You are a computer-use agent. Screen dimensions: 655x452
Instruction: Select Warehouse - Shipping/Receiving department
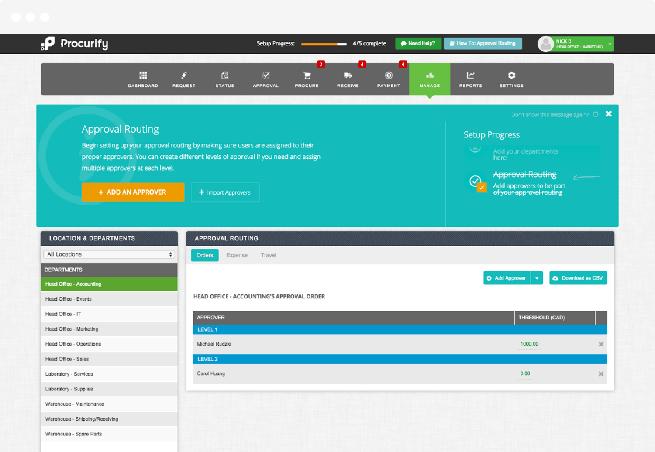coord(109,419)
